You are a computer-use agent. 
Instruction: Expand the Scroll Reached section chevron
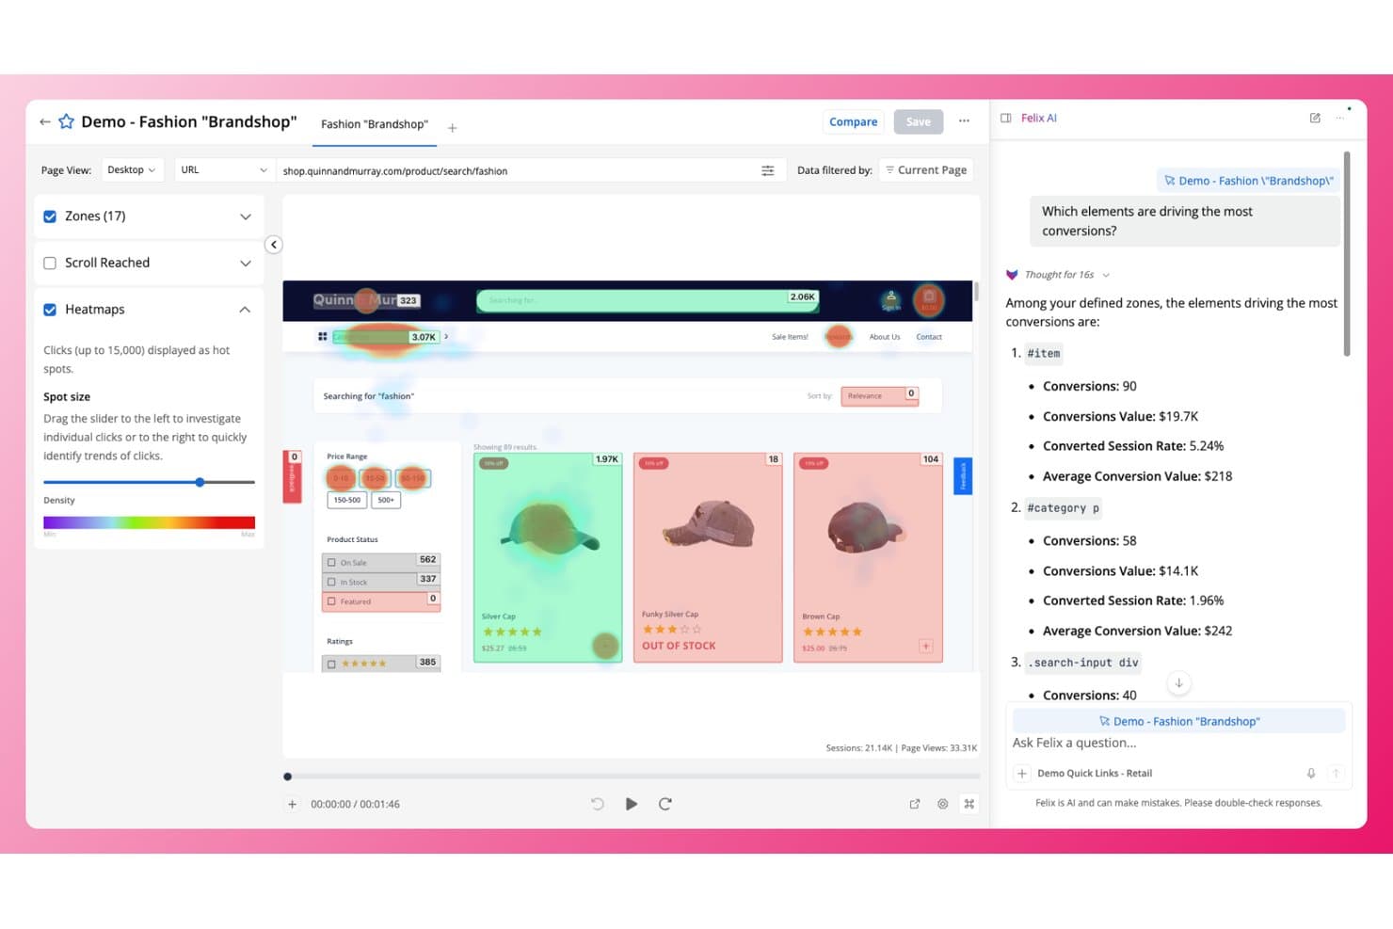[x=246, y=264]
